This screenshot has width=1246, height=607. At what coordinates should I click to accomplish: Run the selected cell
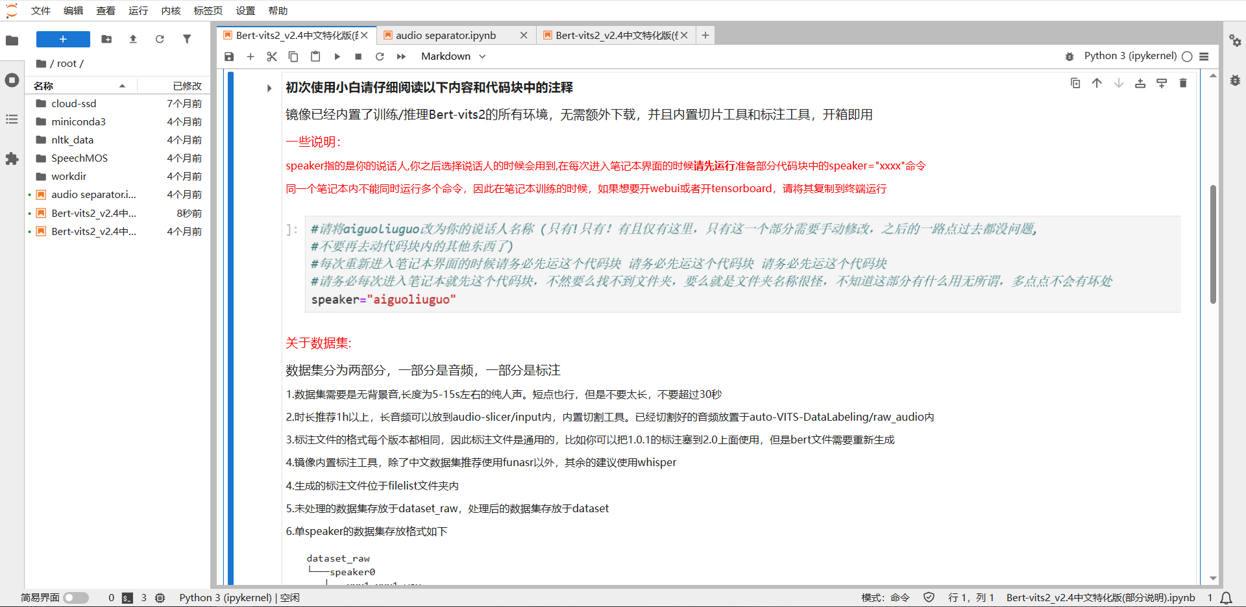[337, 56]
